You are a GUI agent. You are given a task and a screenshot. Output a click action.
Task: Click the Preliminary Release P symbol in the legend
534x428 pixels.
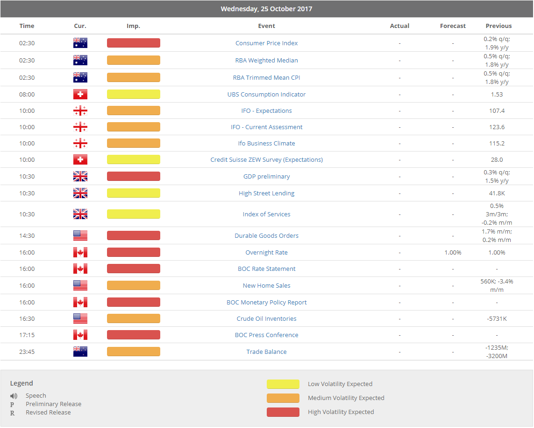point(12,404)
